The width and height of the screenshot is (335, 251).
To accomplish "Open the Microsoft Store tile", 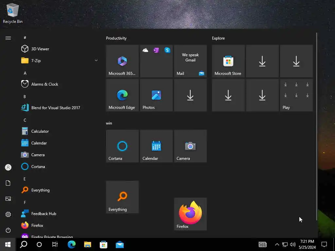I will coord(228,61).
